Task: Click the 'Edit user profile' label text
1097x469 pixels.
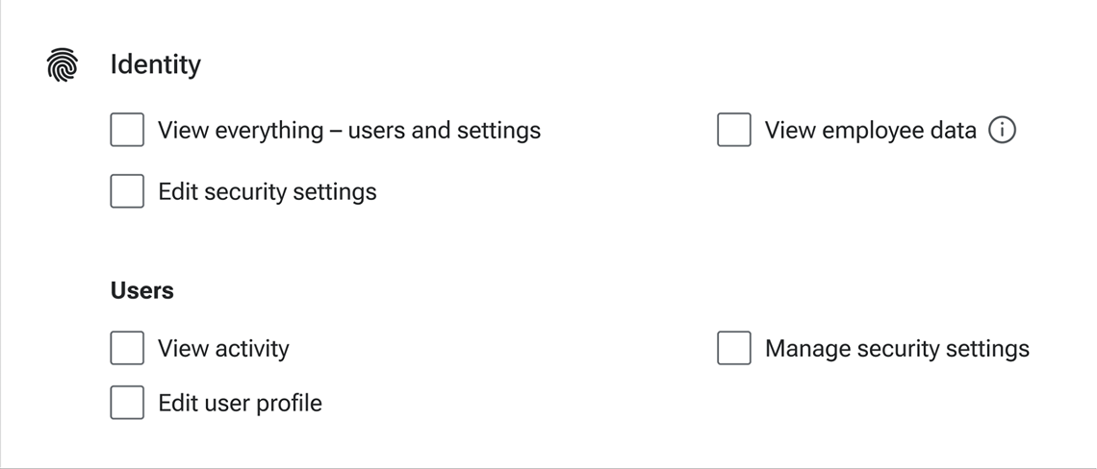Action: click(240, 404)
